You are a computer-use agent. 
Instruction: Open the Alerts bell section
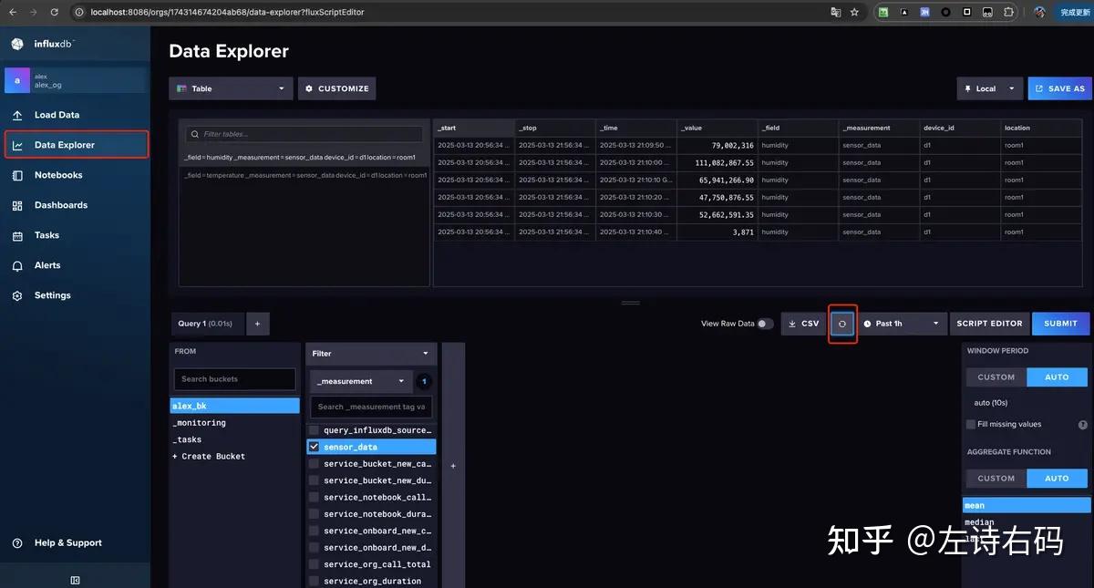click(47, 265)
